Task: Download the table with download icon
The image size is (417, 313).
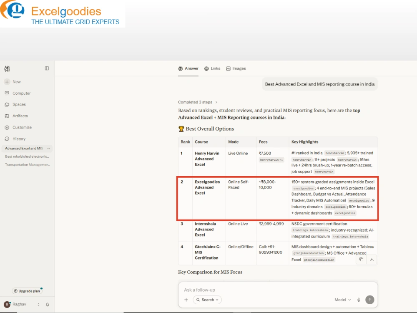Action: (x=372, y=260)
